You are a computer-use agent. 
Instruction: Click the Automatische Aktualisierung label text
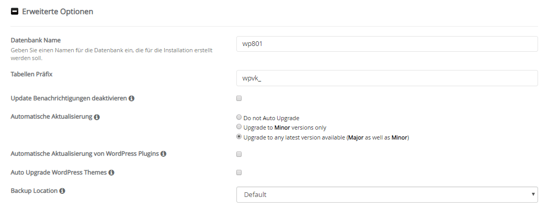[x=51, y=117]
